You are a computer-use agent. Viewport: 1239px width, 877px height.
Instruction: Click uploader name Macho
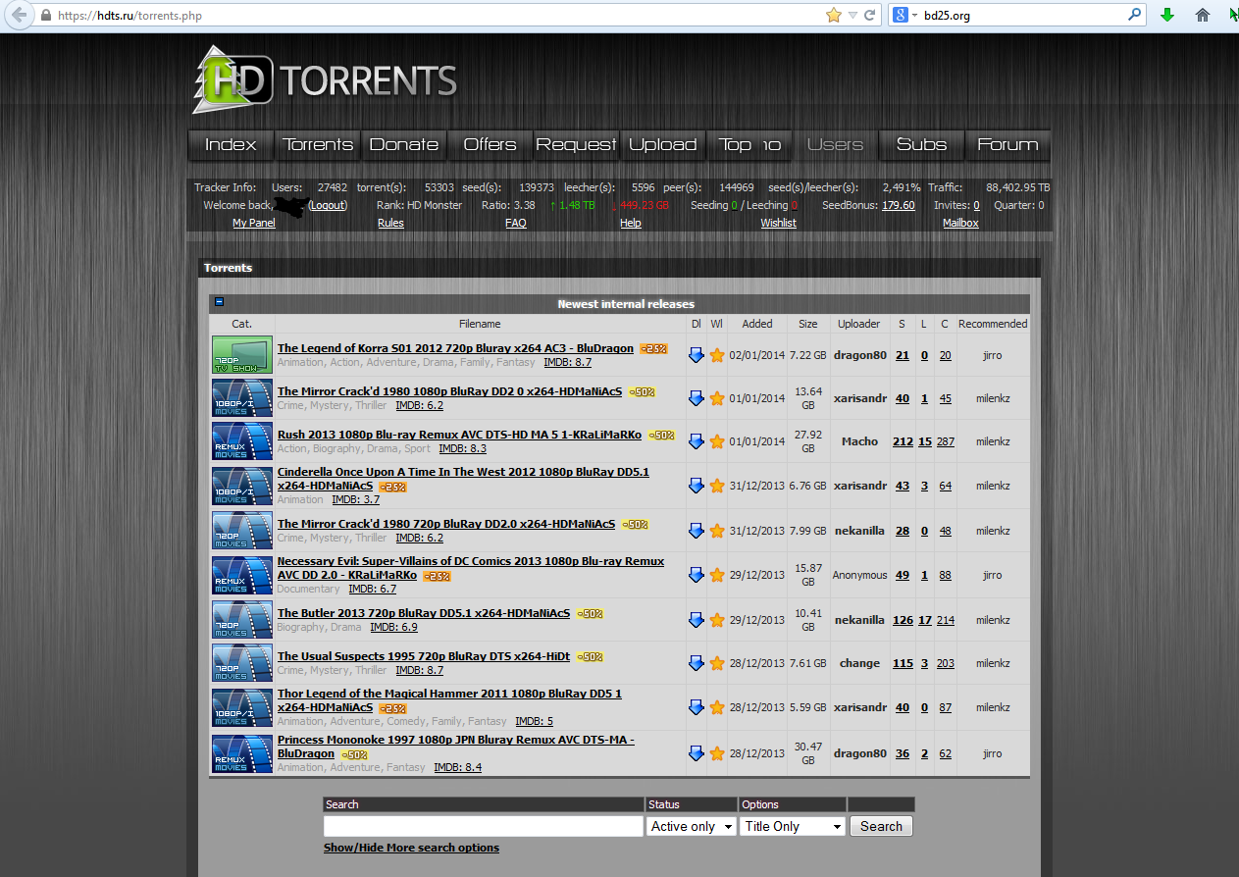coord(859,441)
